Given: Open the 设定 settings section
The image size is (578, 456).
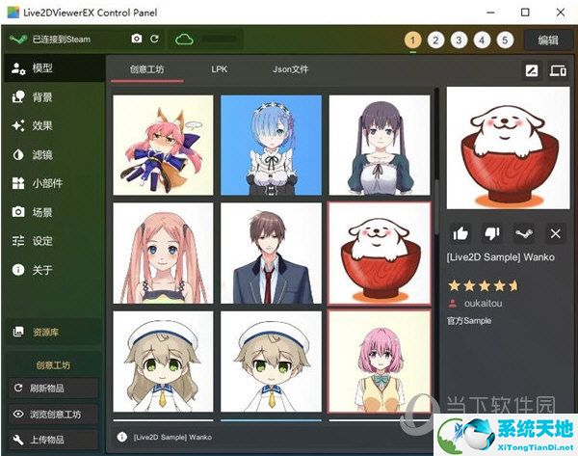Looking at the screenshot, I should 55,241.
